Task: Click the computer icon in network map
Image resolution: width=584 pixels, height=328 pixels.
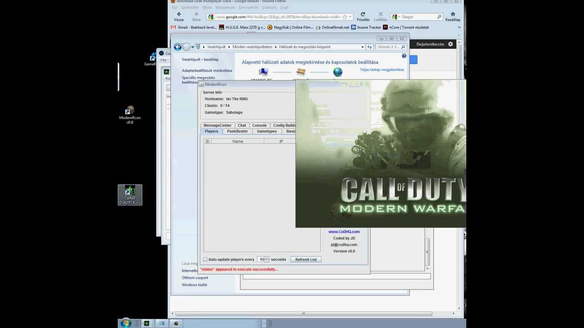Action: click(263, 72)
